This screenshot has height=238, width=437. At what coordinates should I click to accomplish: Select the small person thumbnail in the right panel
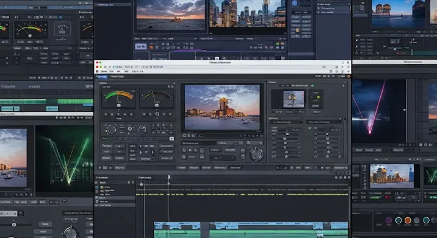click(x=294, y=99)
